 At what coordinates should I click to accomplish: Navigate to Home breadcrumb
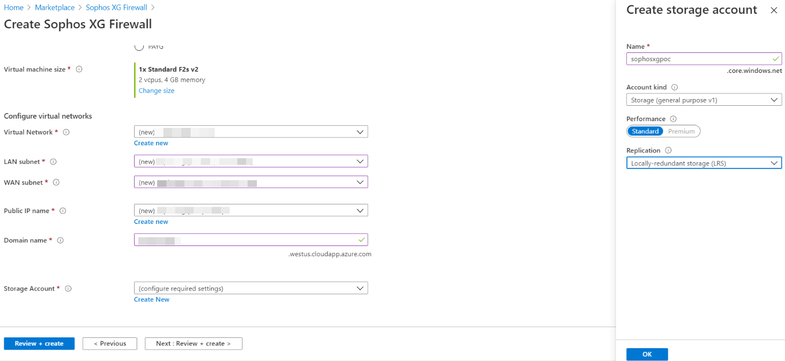pos(14,8)
